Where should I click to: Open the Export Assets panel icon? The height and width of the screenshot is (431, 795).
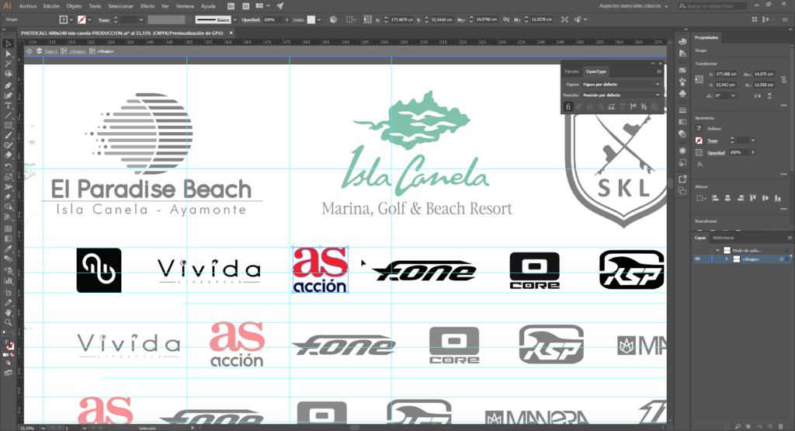(x=682, y=179)
